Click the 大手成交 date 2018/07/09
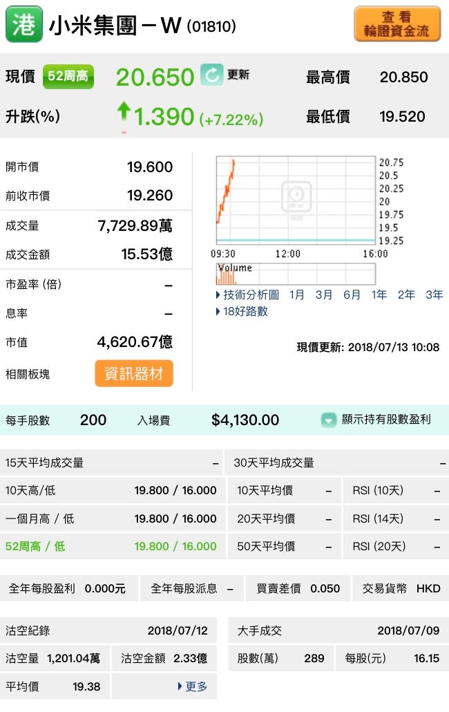The height and width of the screenshot is (712, 449). [x=408, y=630]
